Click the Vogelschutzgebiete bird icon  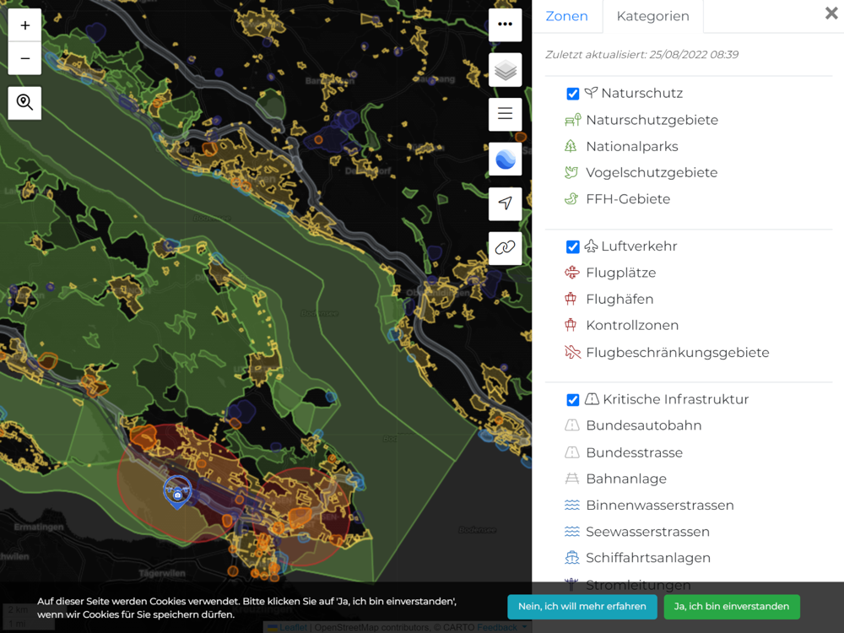pyautogui.click(x=571, y=172)
